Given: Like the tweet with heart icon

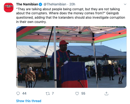Looking at the screenshot, I should pyautogui.click(x=77, y=93).
